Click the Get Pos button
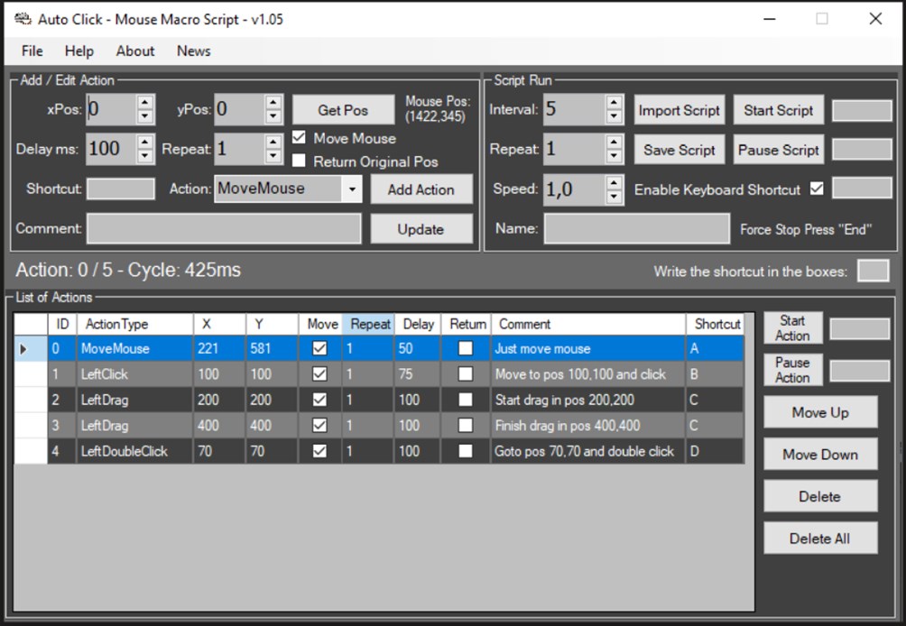 coord(342,109)
